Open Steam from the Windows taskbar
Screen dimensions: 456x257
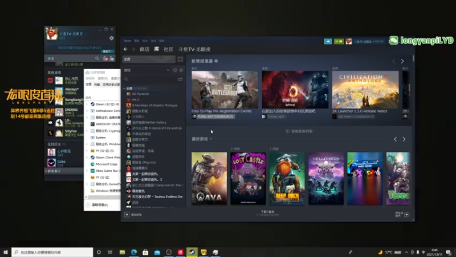pyautogui.click(x=192, y=252)
